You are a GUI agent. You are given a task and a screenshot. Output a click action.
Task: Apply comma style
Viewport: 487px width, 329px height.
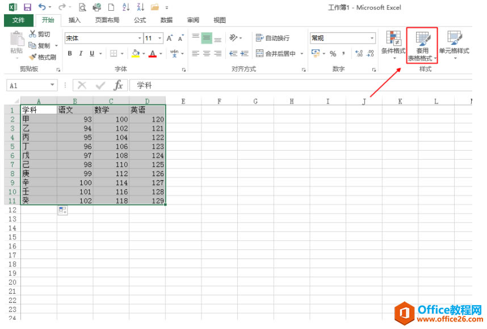(343, 53)
